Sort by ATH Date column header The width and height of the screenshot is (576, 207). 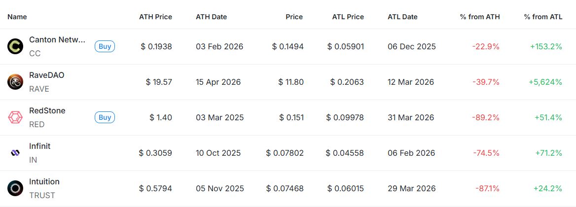click(211, 17)
